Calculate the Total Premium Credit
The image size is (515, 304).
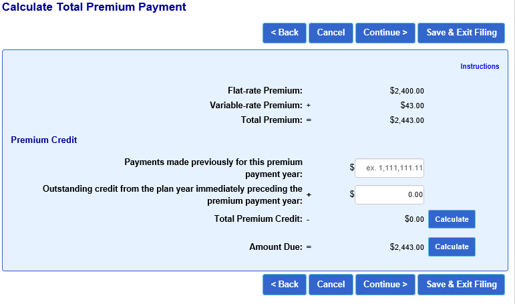pyautogui.click(x=452, y=219)
